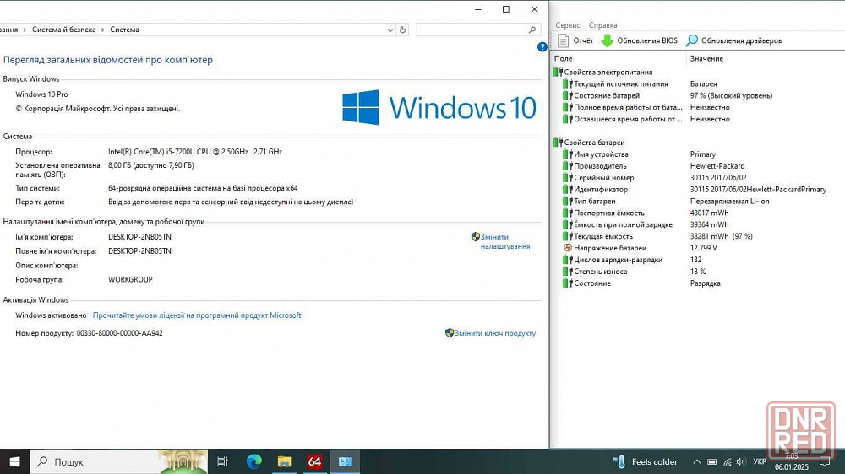Image resolution: width=845 pixels, height=474 pixels.
Task: Open the Feels colder weather widget
Action: pyautogui.click(x=645, y=461)
